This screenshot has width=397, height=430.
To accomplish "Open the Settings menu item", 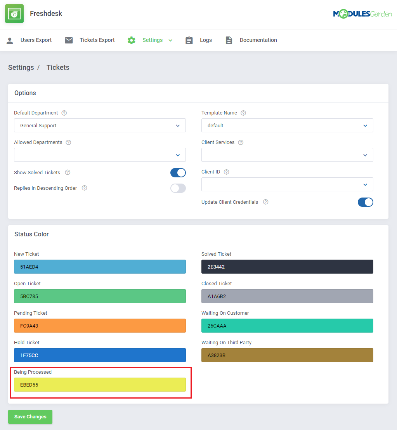I will pos(153,40).
